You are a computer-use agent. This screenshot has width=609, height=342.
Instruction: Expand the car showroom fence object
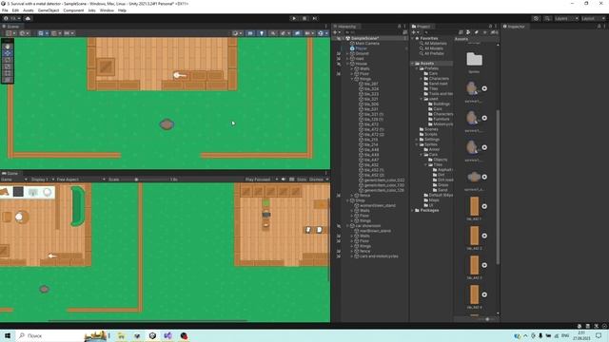[352, 251]
